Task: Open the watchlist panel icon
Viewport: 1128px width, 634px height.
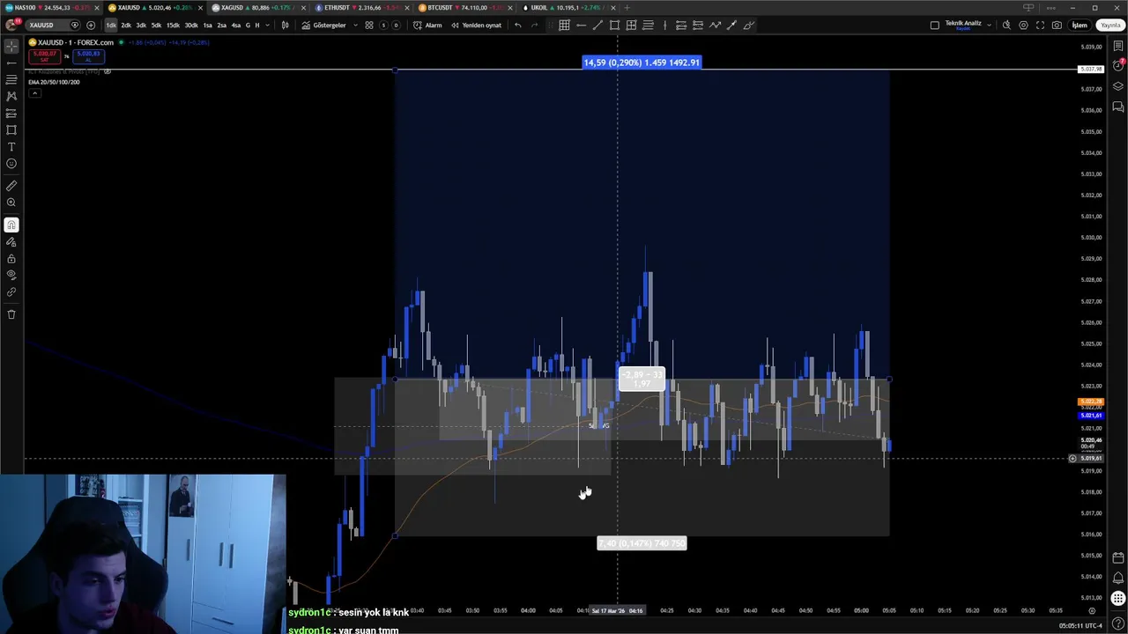Action: [1118, 46]
